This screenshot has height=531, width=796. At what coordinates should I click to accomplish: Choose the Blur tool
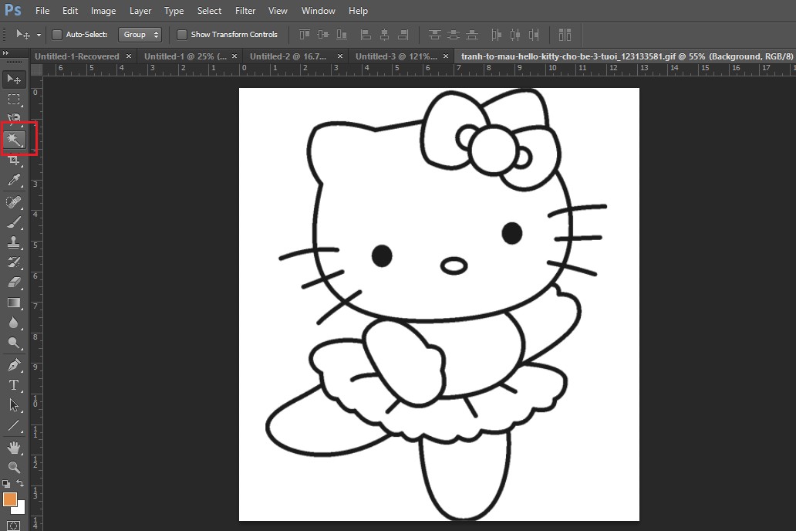pyautogui.click(x=14, y=323)
